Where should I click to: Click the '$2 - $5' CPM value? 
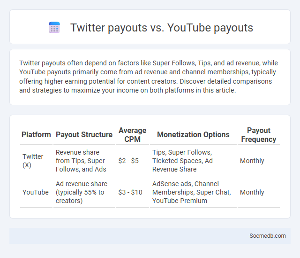coord(128,161)
